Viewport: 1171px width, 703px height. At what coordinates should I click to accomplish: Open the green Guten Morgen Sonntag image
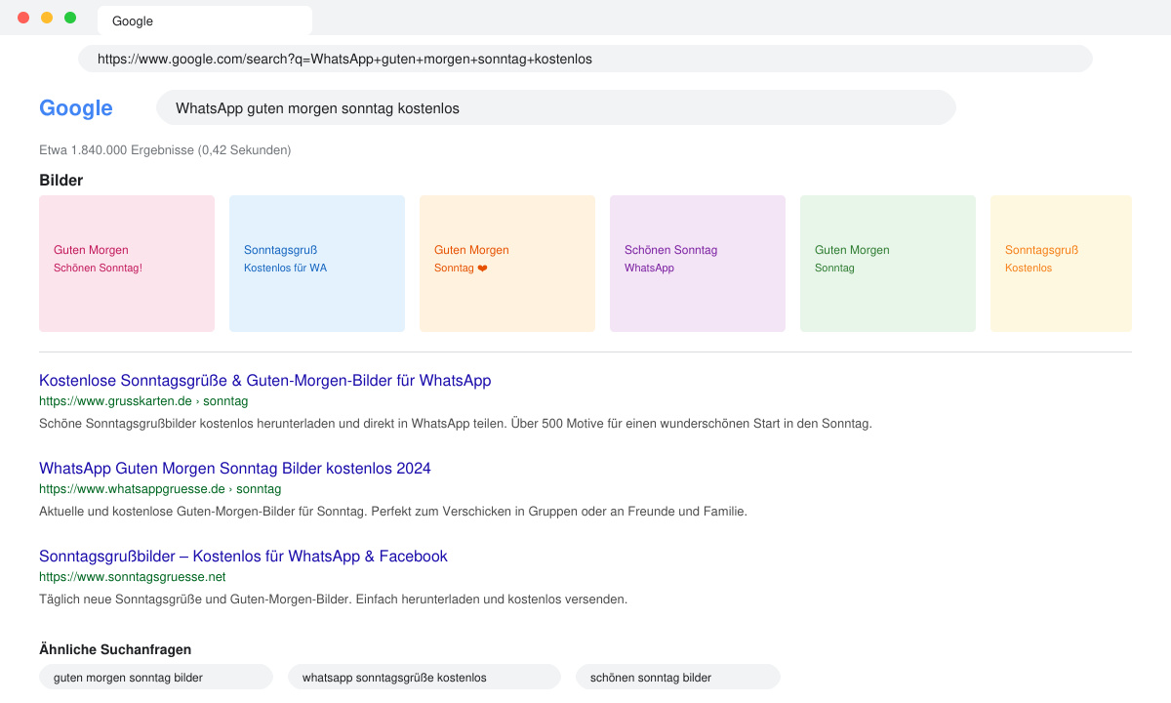point(888,264)
